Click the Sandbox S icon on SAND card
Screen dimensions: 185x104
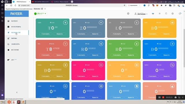tap(137, 86)
